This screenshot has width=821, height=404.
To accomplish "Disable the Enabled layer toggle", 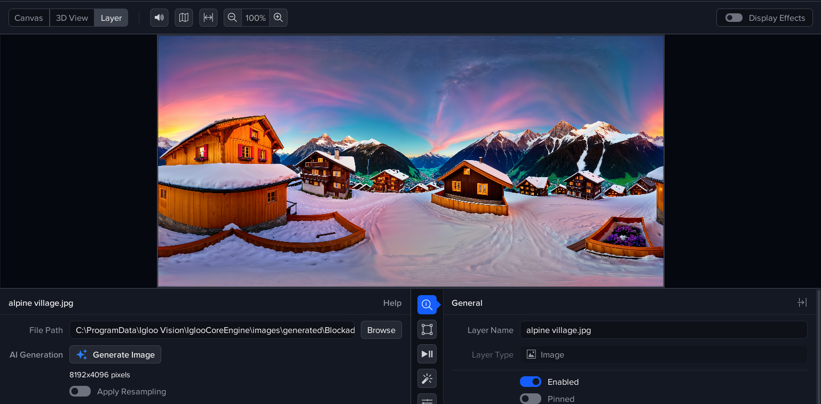I will [530, 382].
